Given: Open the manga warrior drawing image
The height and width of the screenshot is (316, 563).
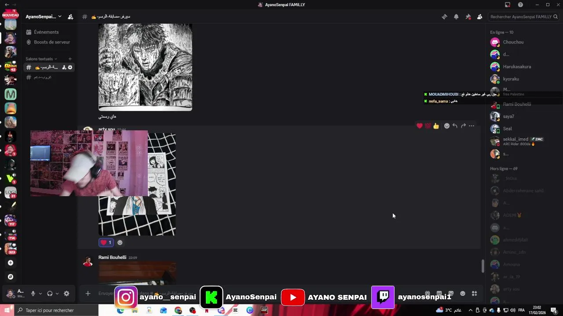Looking at the screenshot, I should point(145,67).
